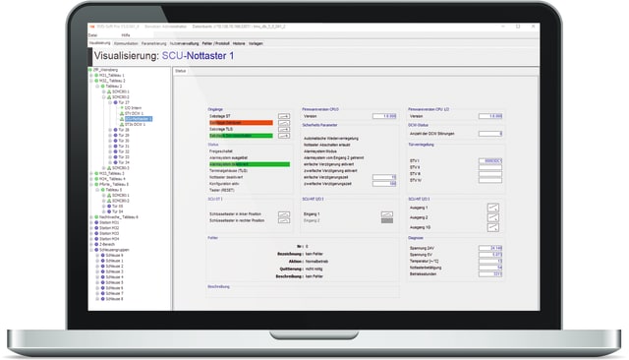
Task: Click the Ausgang YG relay icon
Action: [493, 227]
